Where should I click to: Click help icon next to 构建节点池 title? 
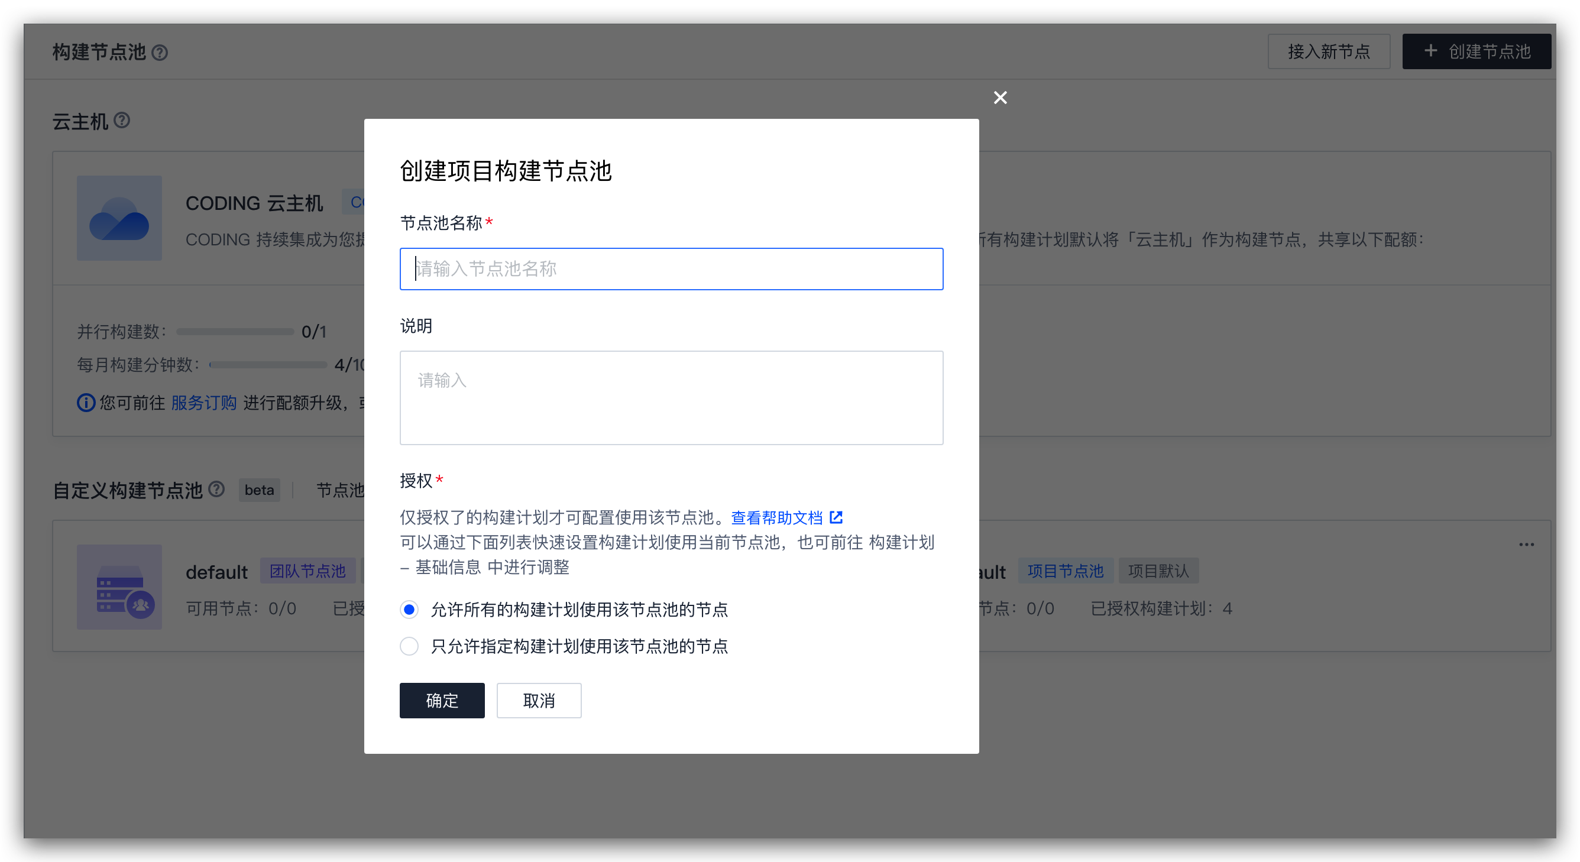(x=160, y=53)
